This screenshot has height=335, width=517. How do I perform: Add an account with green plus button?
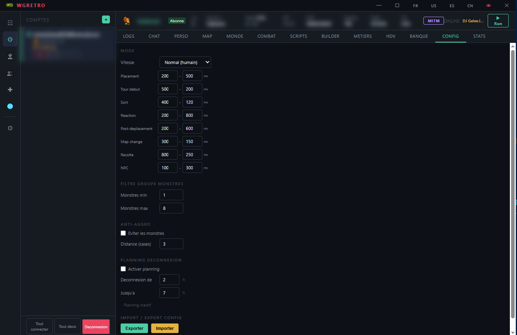106,19
